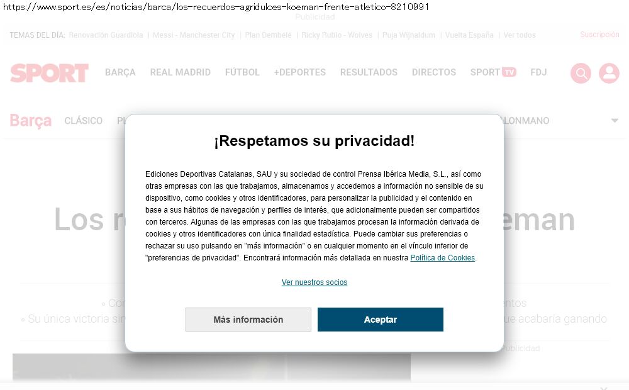Viewport: 629px width, 390px height.
Task: Open the REAL MADRID menu item
Action: [x=180, y=72]
